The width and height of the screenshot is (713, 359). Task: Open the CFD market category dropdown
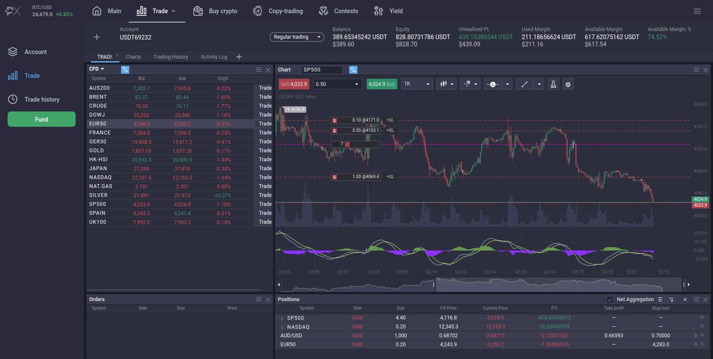97,69
